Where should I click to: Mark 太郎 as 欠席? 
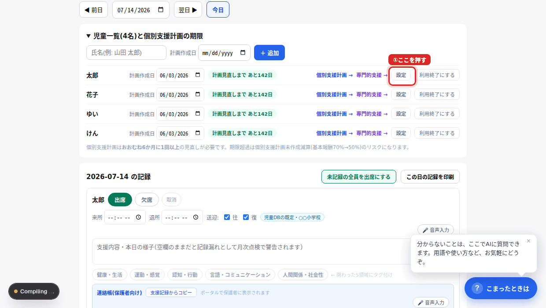pos(147,200)
